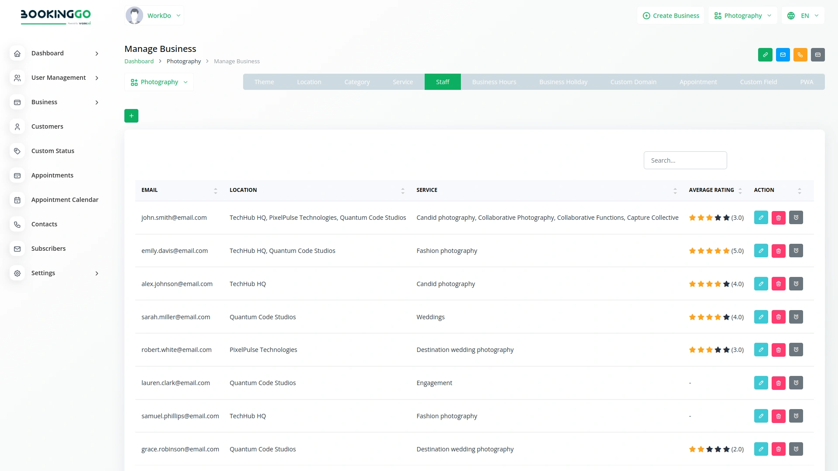This screenshot has width=838, height=471.
Task: Toggle sorting on the Email column
Action: coord(216,191)
